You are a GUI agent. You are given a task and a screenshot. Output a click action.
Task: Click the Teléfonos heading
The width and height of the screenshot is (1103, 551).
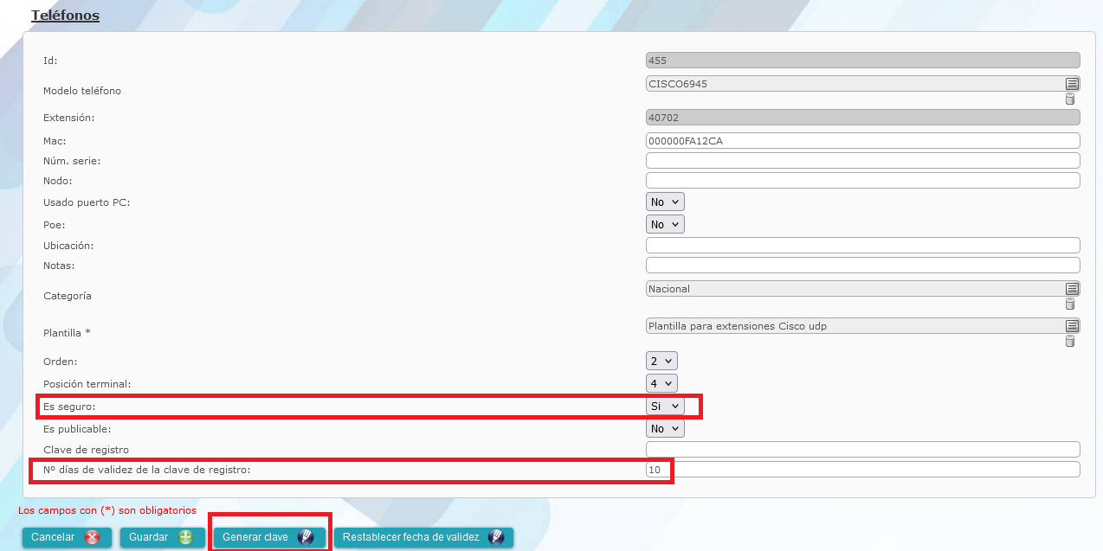coord(65,16)
